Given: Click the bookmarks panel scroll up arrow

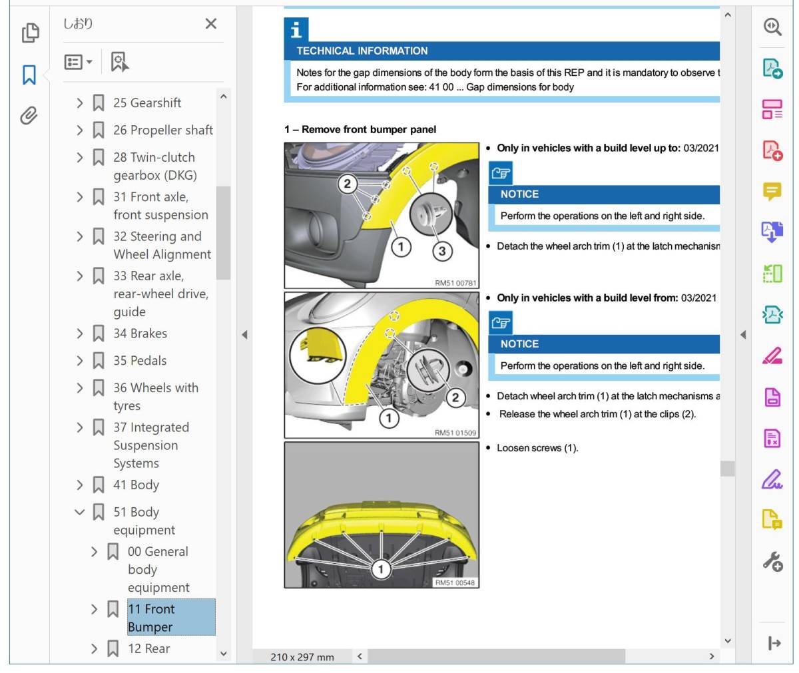Looking at the screenshot, I should click(x=224, y=97).
